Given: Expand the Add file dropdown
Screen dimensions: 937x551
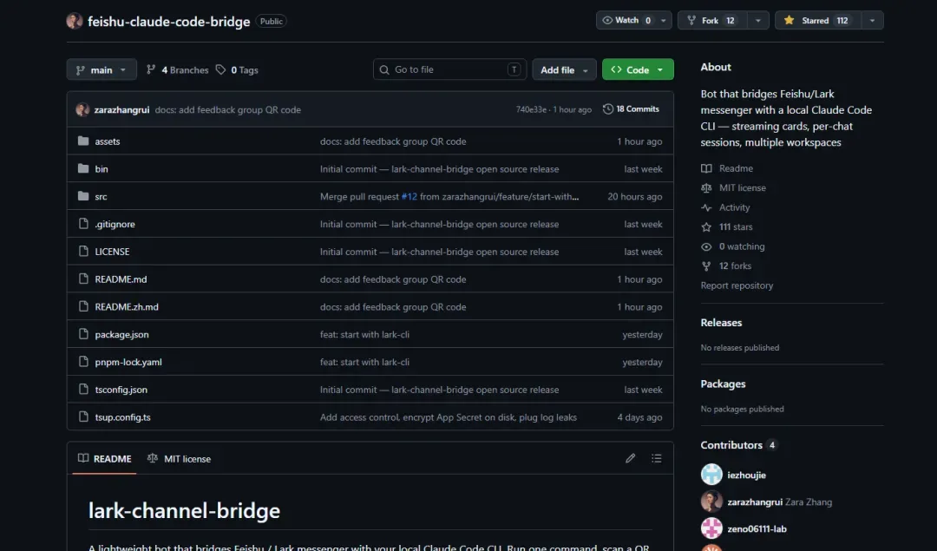Looking at the screenshot, I should click(x=564, y=70).
